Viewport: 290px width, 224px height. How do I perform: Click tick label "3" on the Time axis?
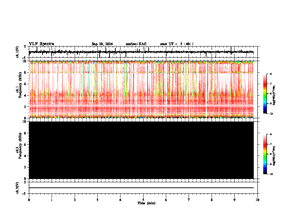point(97,200)
